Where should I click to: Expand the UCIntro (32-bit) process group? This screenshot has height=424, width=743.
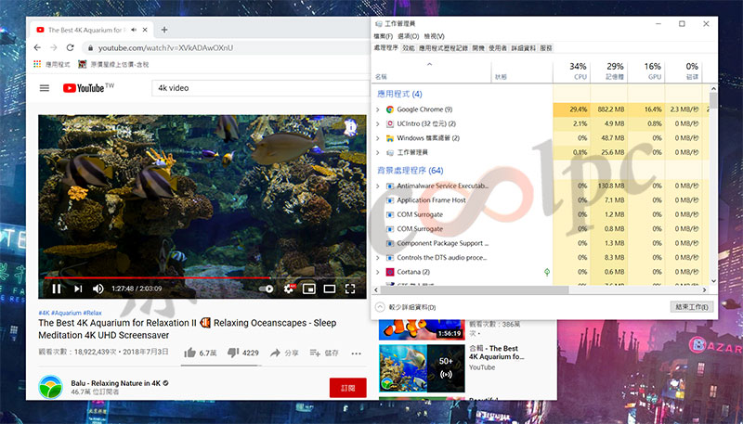[378, 124]
